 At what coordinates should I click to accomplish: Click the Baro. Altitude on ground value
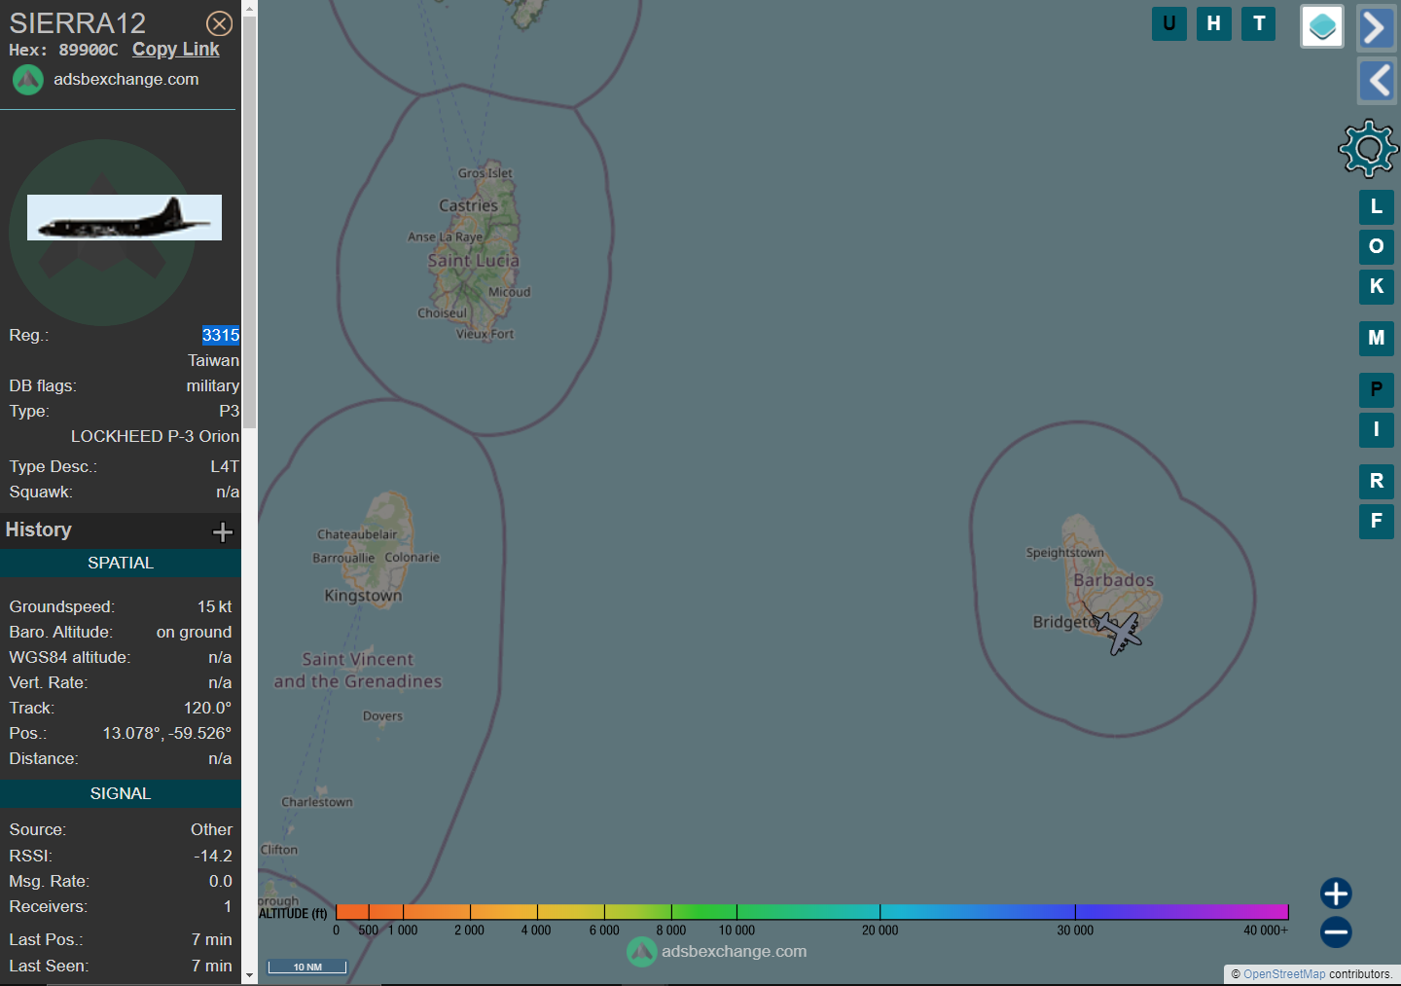point(194,633)
